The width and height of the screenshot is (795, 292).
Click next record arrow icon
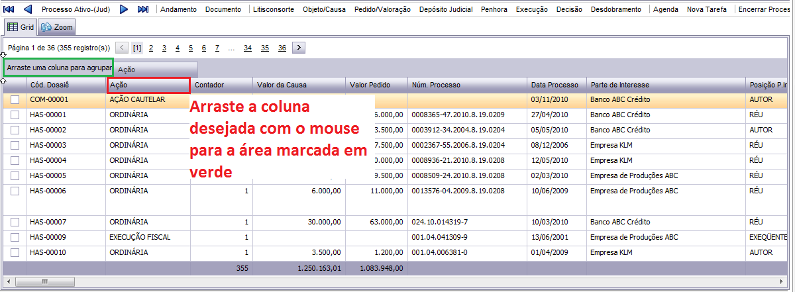pyautogui.click(x=124, y=10)
